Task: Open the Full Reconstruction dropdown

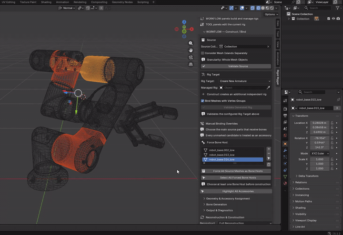Action: (x=245, y=223)
